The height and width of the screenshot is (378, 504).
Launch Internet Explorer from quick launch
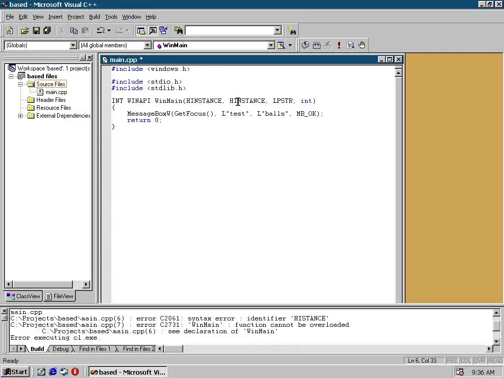tap(53, 372)
